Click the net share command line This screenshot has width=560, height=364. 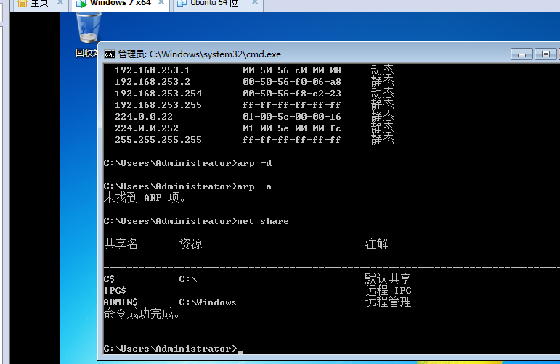coord(196,221)
